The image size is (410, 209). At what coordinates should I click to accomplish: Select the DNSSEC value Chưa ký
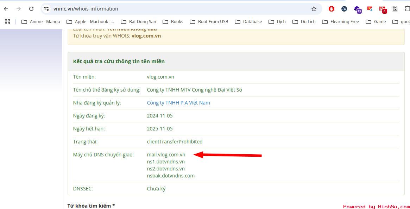(156, 189)
